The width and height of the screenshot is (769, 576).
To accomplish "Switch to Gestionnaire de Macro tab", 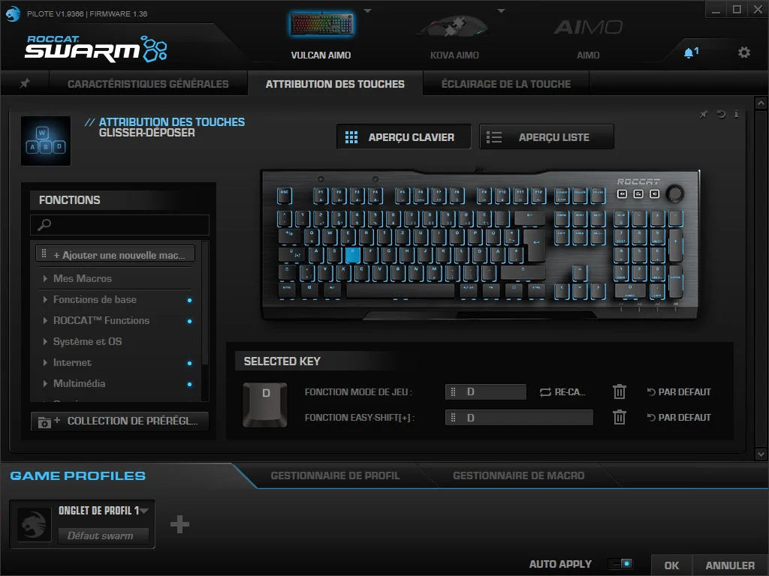I will pos(518,475).
